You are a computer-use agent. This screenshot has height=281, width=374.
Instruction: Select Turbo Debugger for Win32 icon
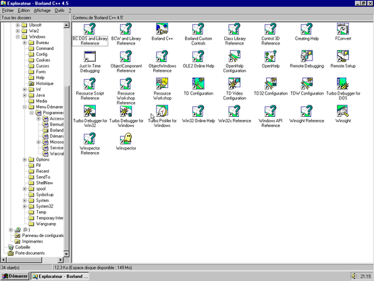90,111
